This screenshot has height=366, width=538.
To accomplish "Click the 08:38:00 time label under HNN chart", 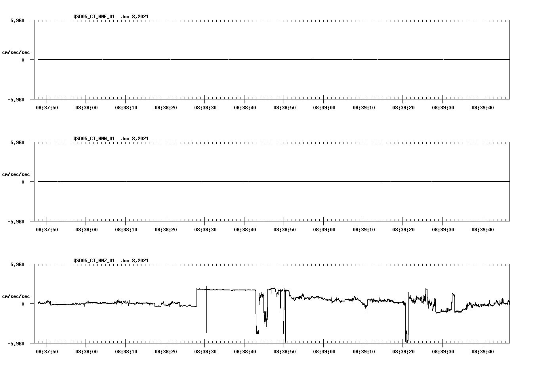I will [x=86, y=230].
